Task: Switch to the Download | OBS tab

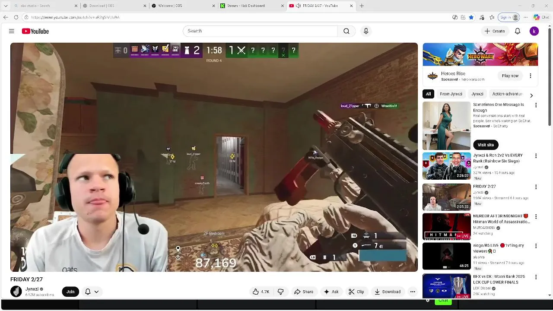Action: click(x=115, y=6)
